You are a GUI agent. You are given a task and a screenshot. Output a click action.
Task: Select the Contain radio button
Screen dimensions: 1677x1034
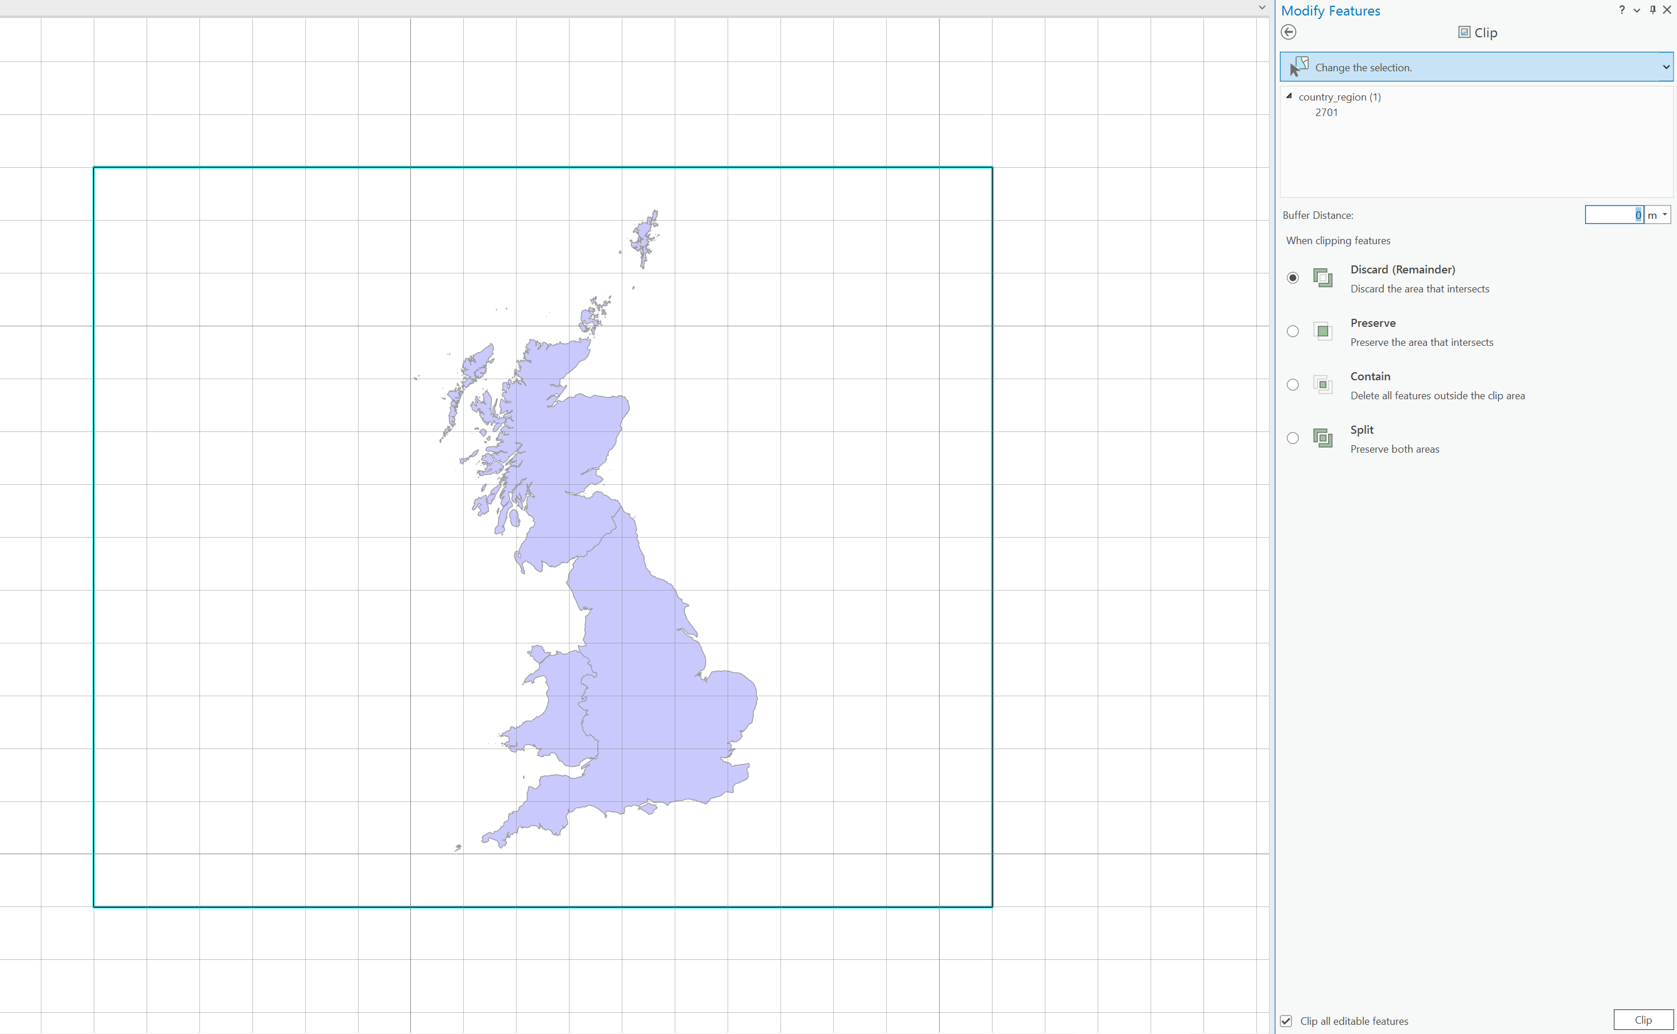pos(1293,384)
